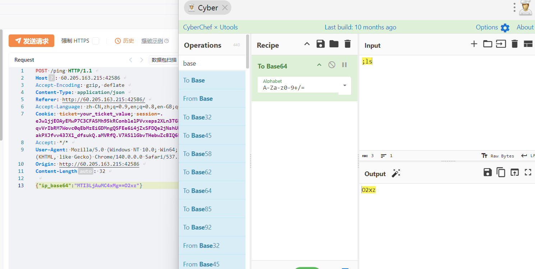Open the LF end-of-line selector
535x269 pixels.
(528, 156)
